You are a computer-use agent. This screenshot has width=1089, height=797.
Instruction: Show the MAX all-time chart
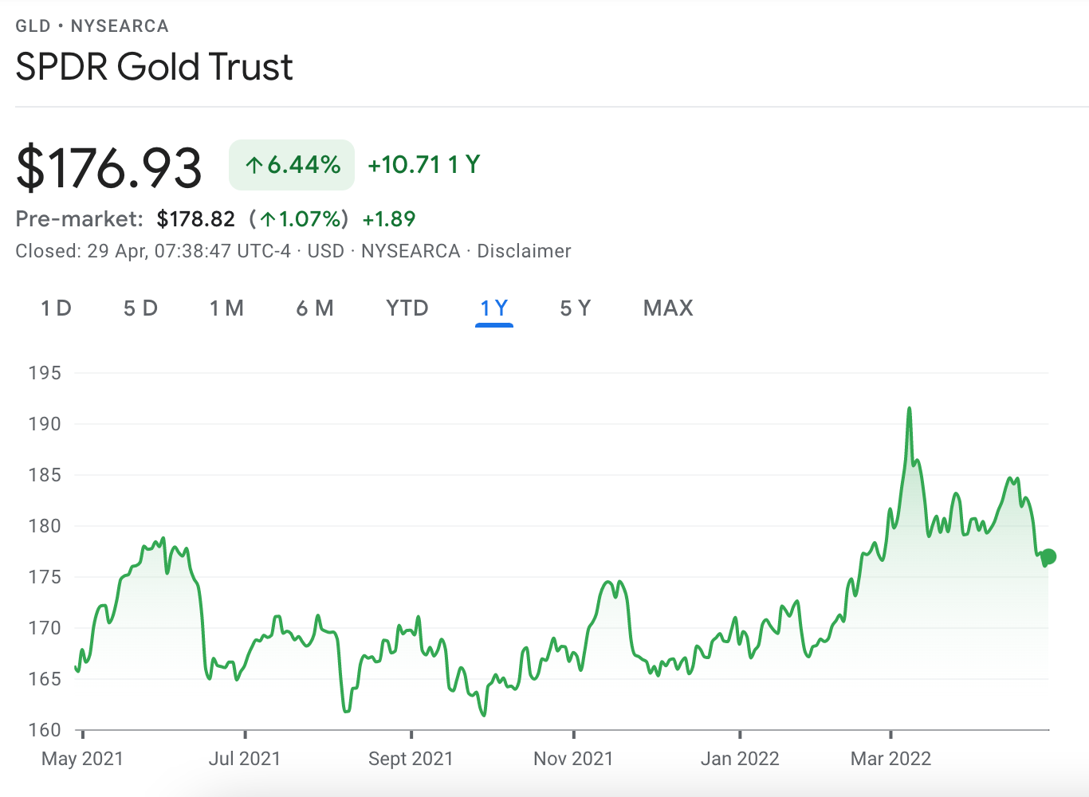667,308
